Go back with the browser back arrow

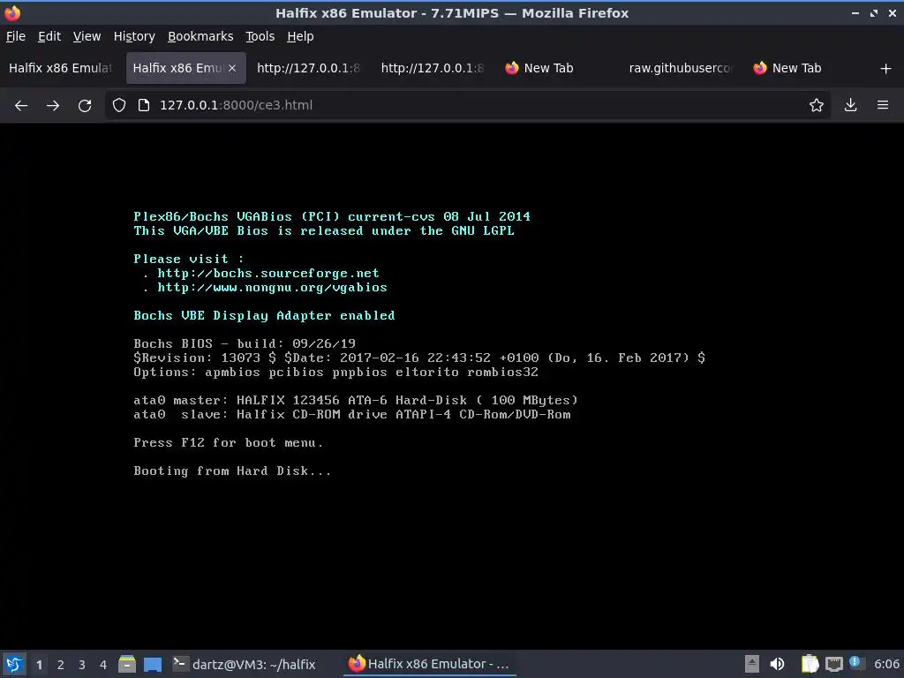21,106
